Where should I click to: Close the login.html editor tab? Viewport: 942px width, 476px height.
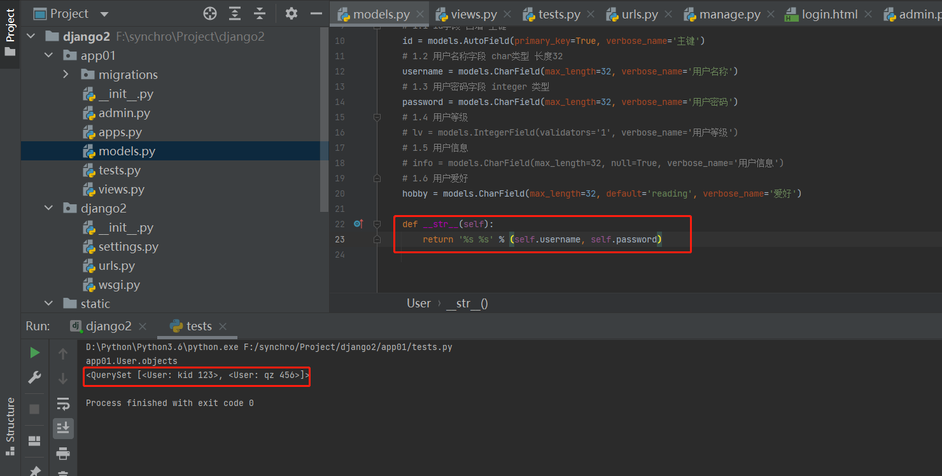[868, 14]
